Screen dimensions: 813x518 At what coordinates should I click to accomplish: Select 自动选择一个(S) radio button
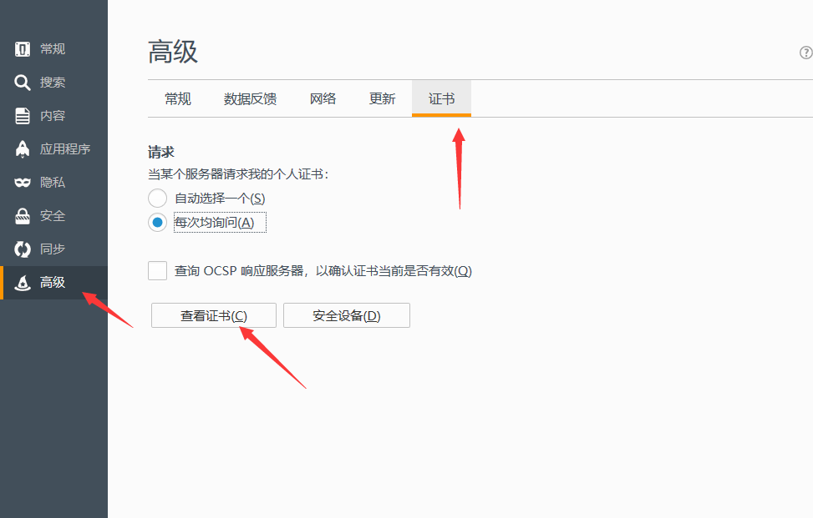point(158,199)
